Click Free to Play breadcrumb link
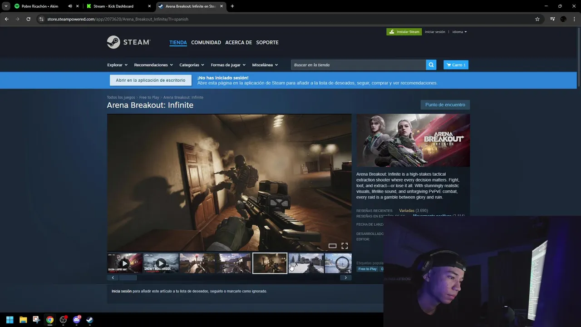 (x=149, y=97)
